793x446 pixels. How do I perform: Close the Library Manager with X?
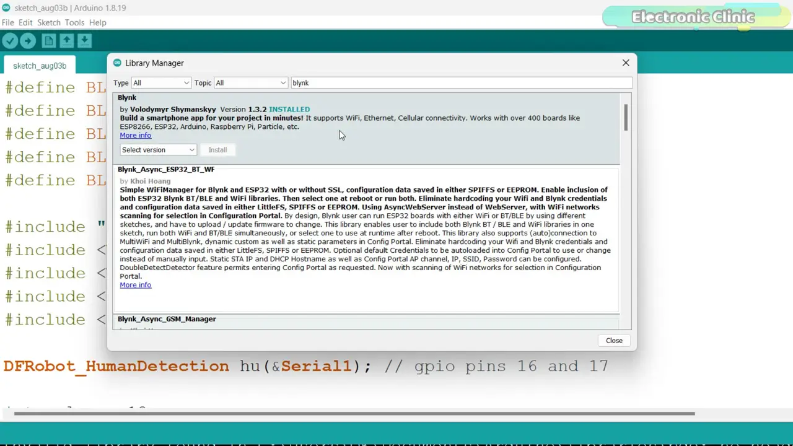coord(626,63)
